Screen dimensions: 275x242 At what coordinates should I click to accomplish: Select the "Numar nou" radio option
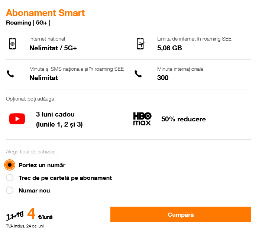pyautogui.click(x=10, y=190)
